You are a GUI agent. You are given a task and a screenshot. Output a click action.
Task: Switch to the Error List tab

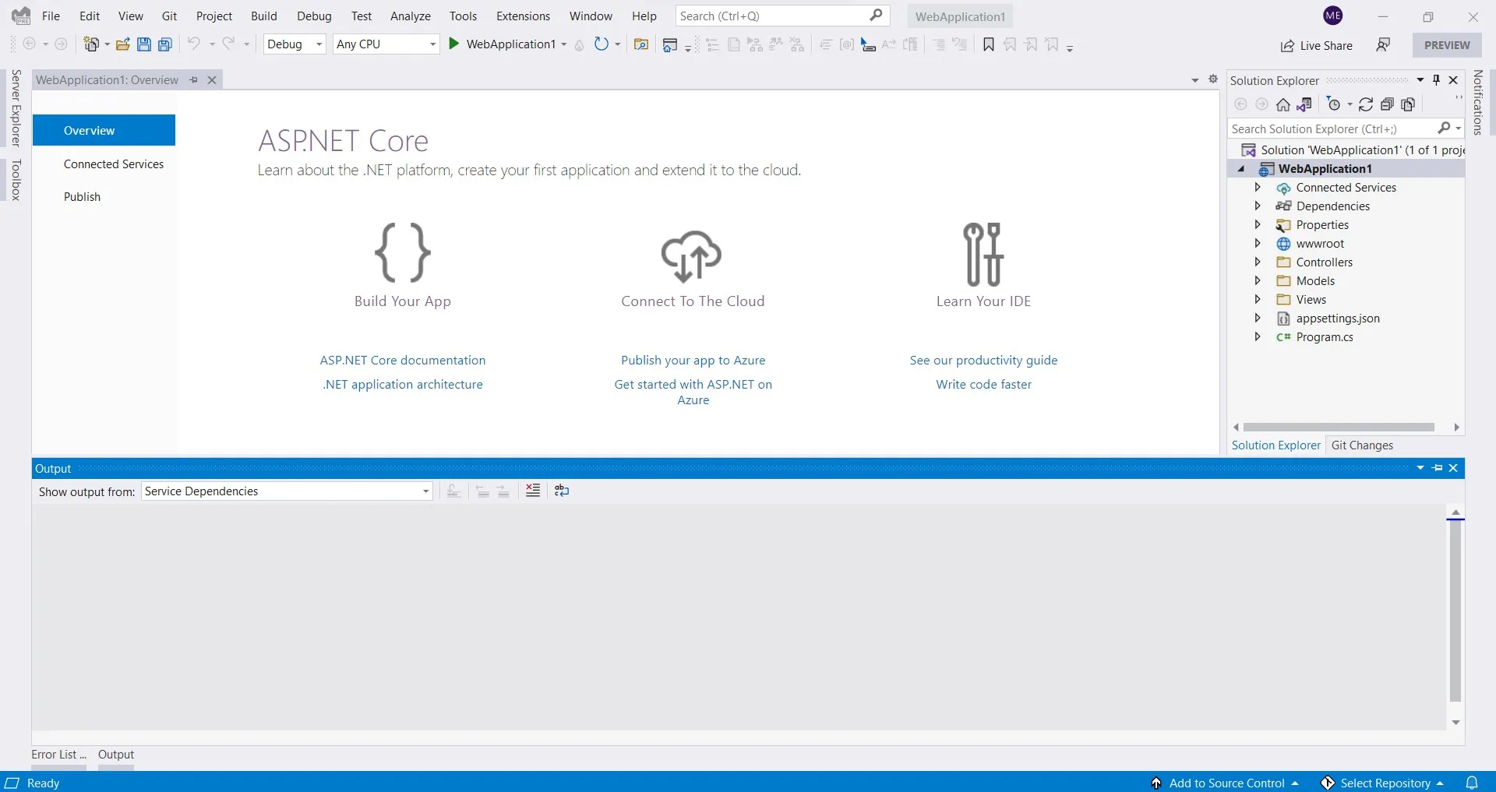point(58,755)
